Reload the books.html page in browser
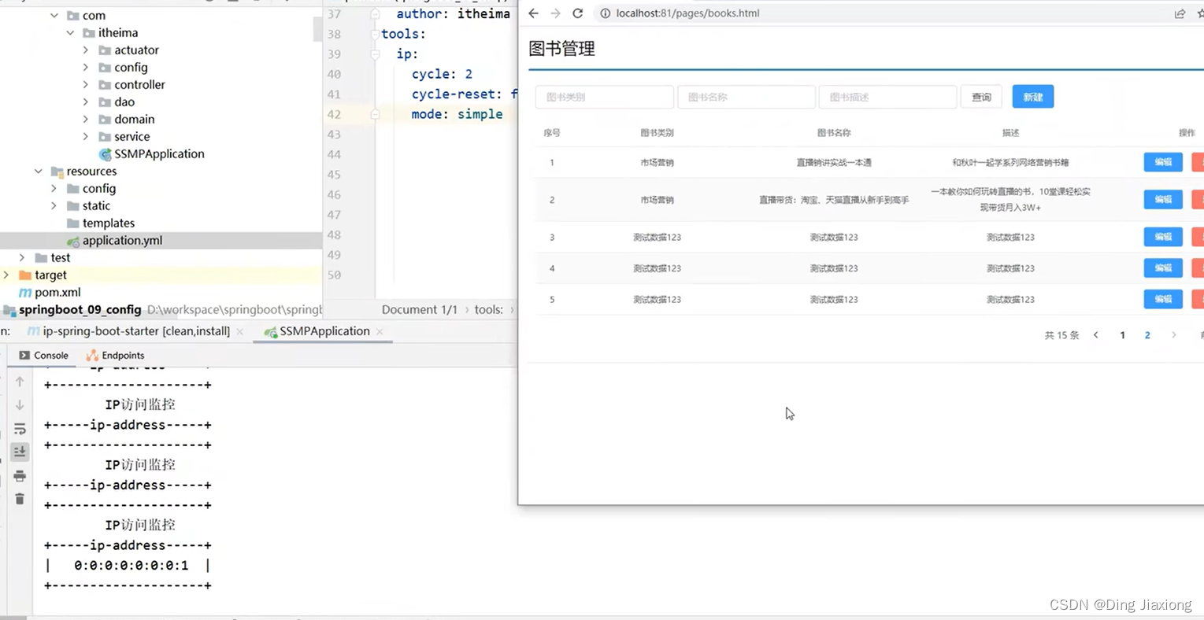 [577, 13]
